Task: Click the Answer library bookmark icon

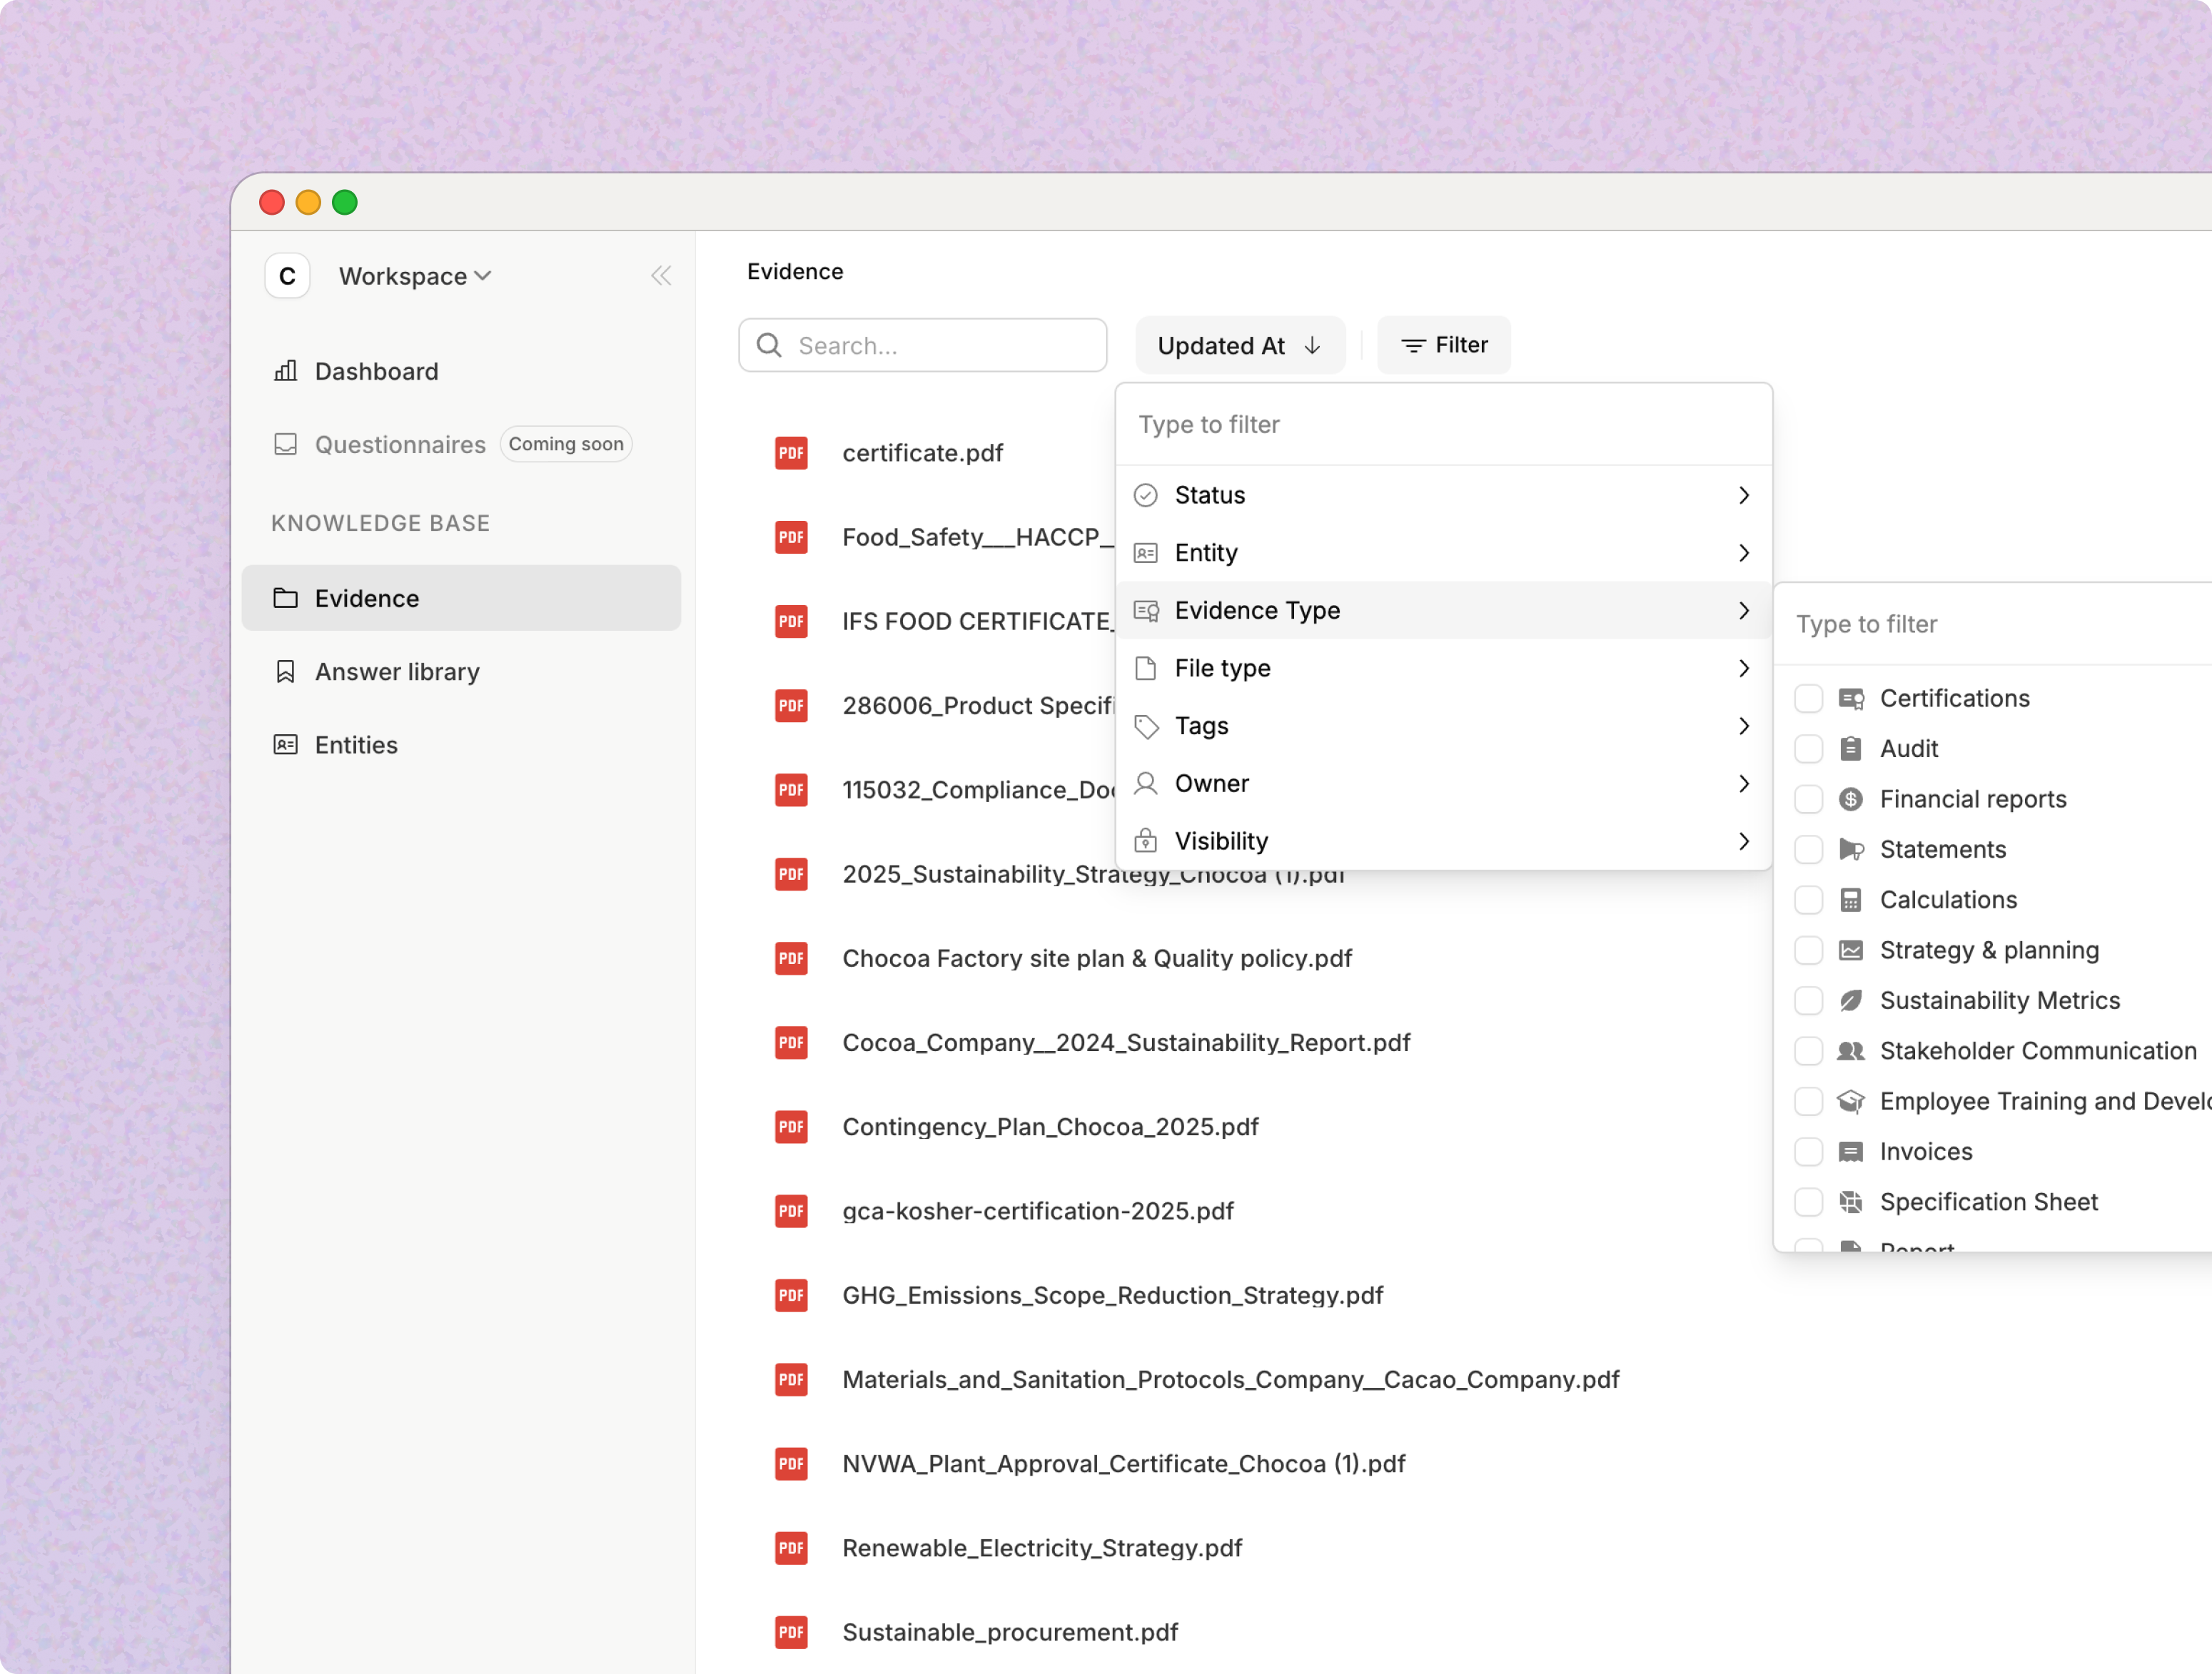Action: [x=285, y=671]
